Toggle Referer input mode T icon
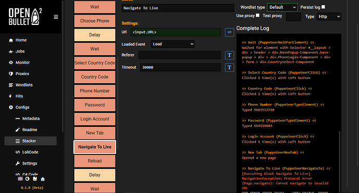Viewport: 359px width, 193px height. tap(229, 55)
